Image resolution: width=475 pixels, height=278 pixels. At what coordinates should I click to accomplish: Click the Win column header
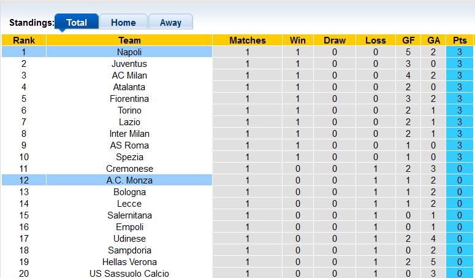pos(298,41)
